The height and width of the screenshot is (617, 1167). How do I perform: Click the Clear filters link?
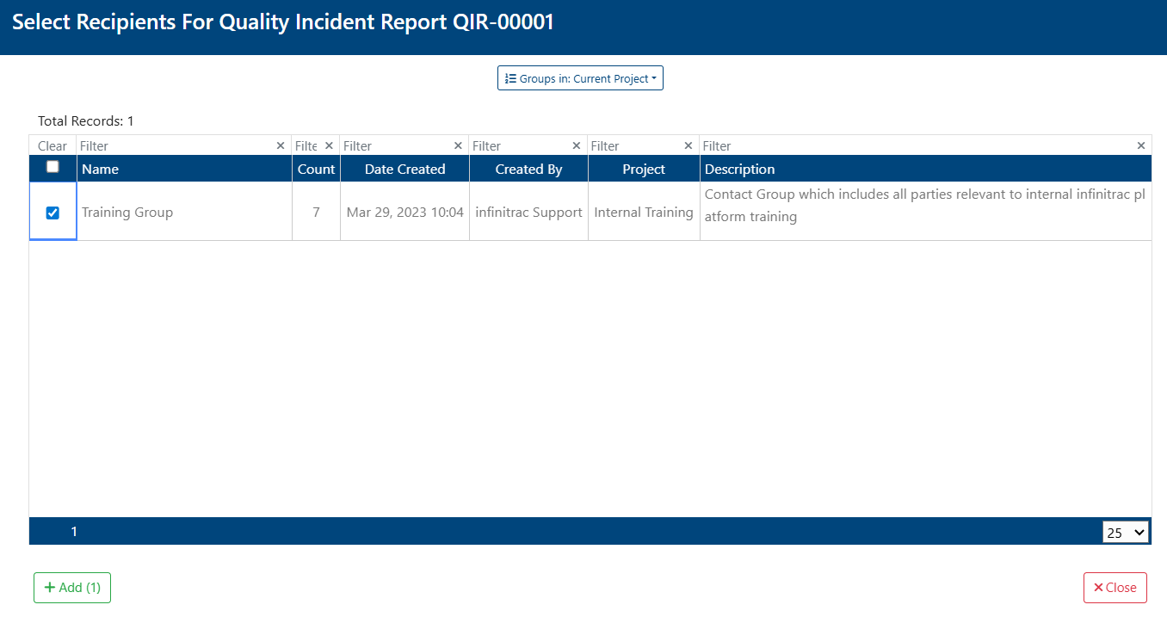(52, 146)
